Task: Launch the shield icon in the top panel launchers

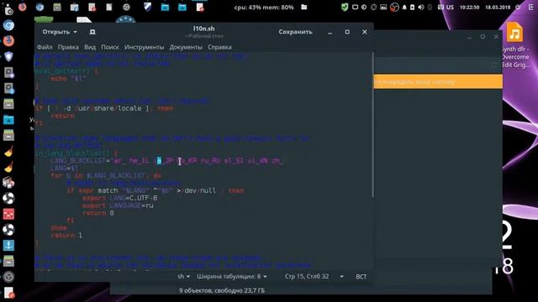Action: (147, 7)
